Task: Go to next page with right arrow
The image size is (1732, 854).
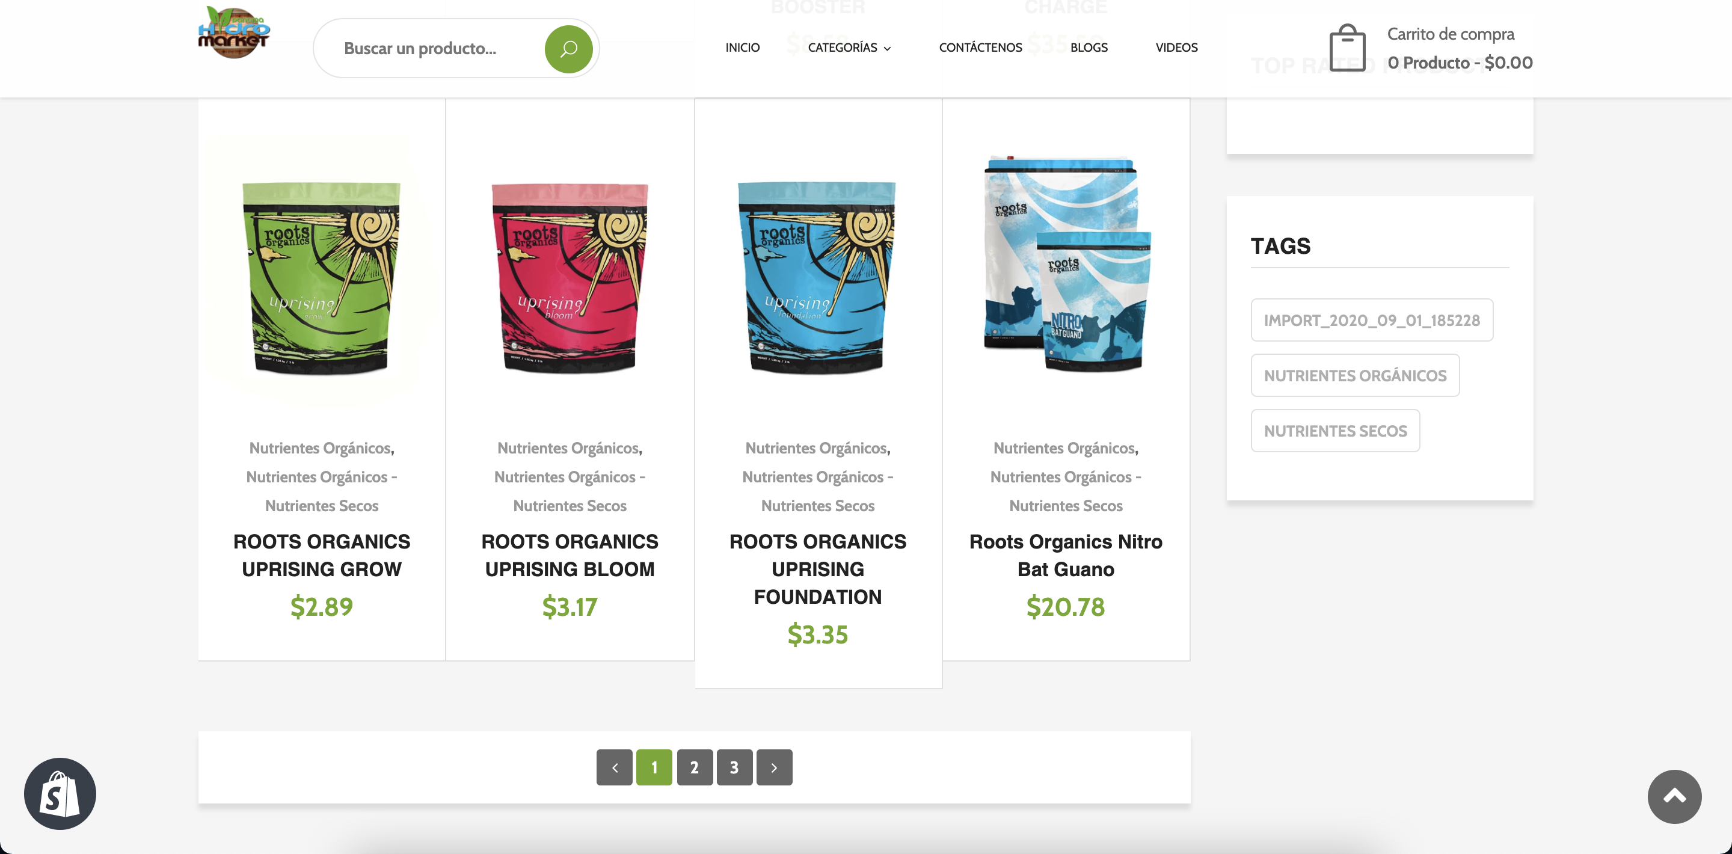Action: (774, 767)
